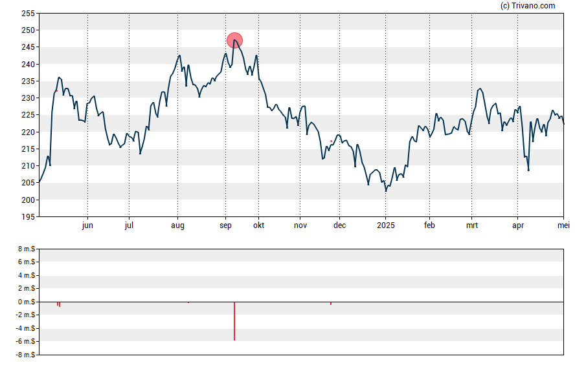Image resolution: width=575 pixels, height=365 pixels.
Task: Click the 'sep' x-axis label
Action: (225, 225)
